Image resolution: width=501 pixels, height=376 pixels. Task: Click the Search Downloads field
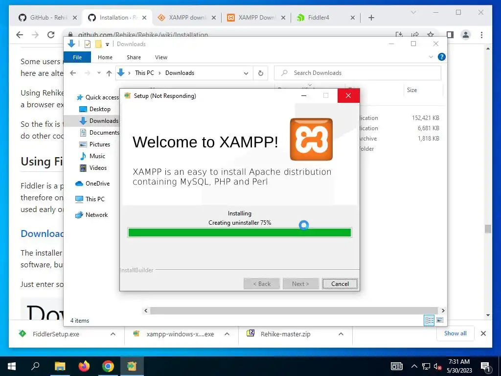coord(358,73)
